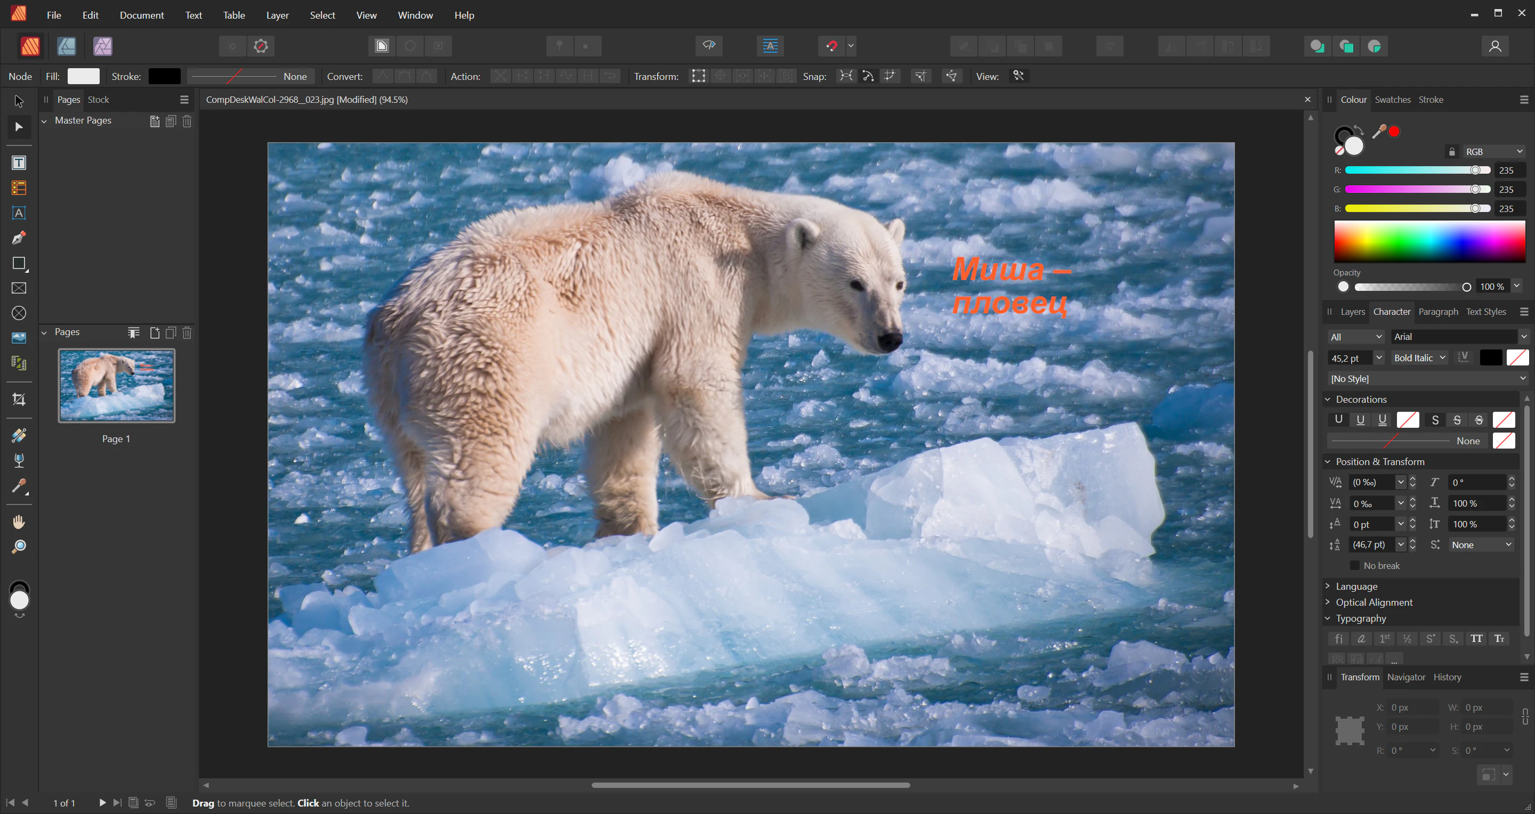Viewport: 1535px width, 814px height.
Task: Pick the Artistic Text tool
Action: (19, 213)
